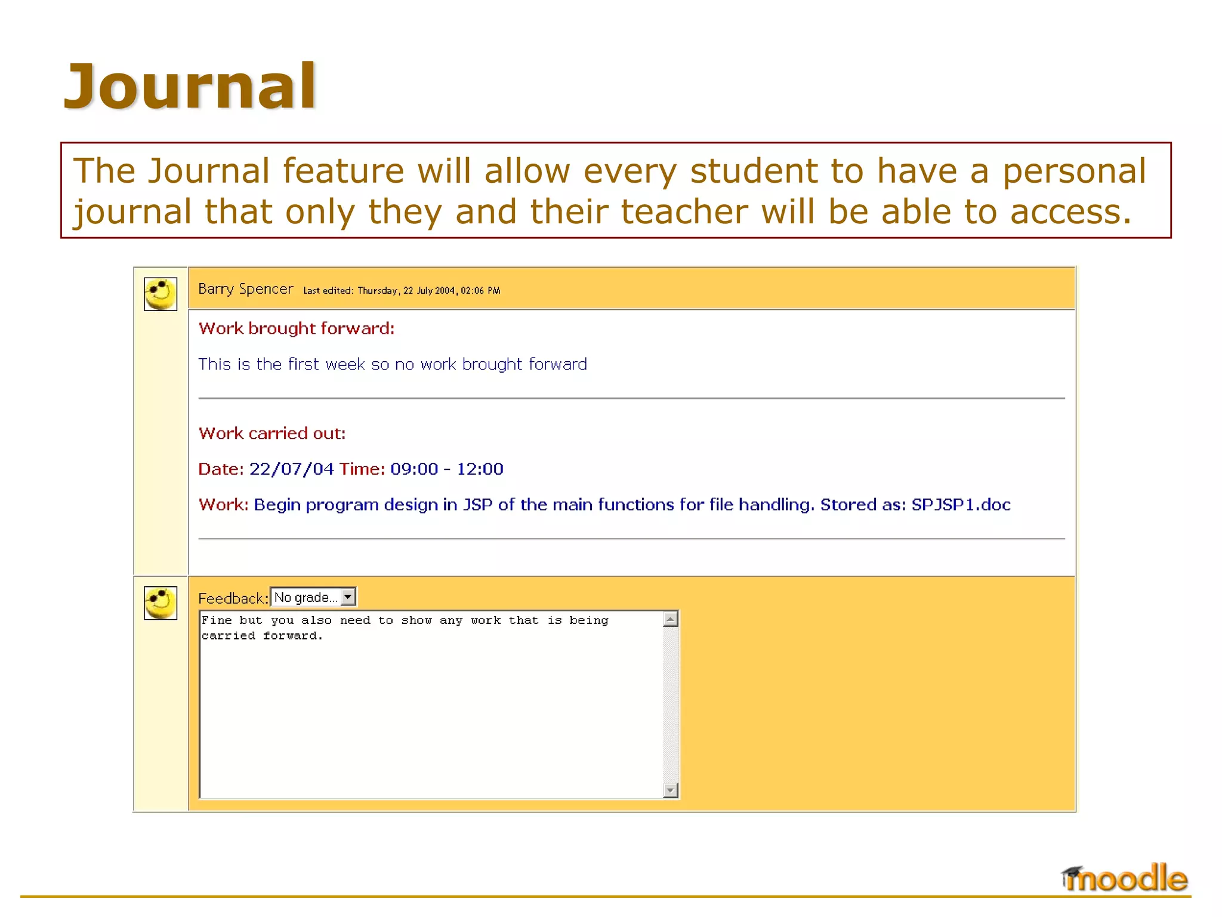Click the 'Feedback:' label

233,598
